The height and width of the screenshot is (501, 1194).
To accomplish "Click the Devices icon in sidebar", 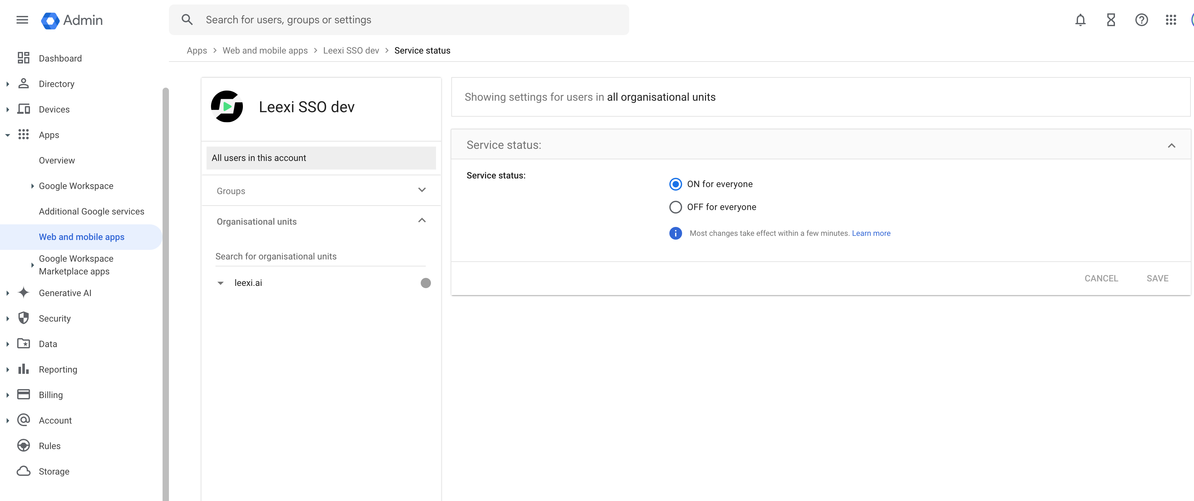I will pos(23,109).
